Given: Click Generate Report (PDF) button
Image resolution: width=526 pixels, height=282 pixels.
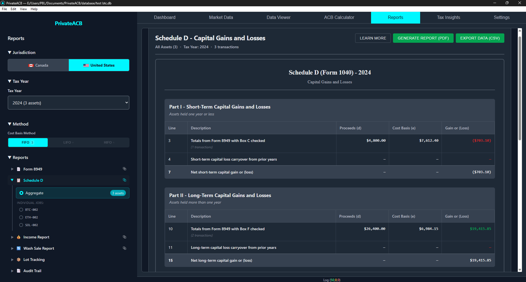Looking at the screenshot, I should click(x=423, y=38).
